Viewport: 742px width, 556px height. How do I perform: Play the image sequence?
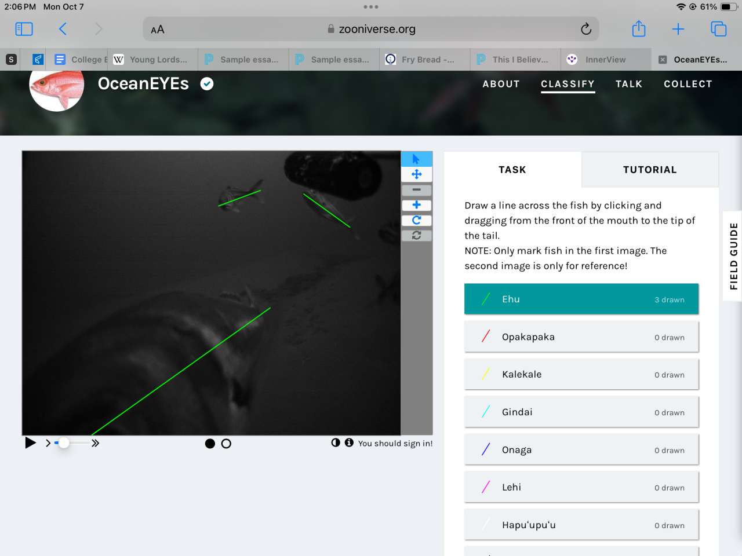coord(30,443)
